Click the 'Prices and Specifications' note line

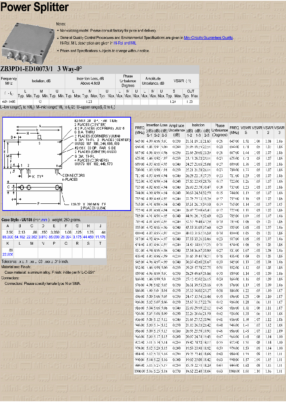point(104,51)
